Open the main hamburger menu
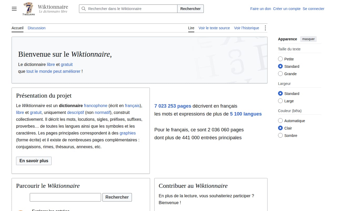Viewport: 337px width, 211px height. tap(14, 9)
